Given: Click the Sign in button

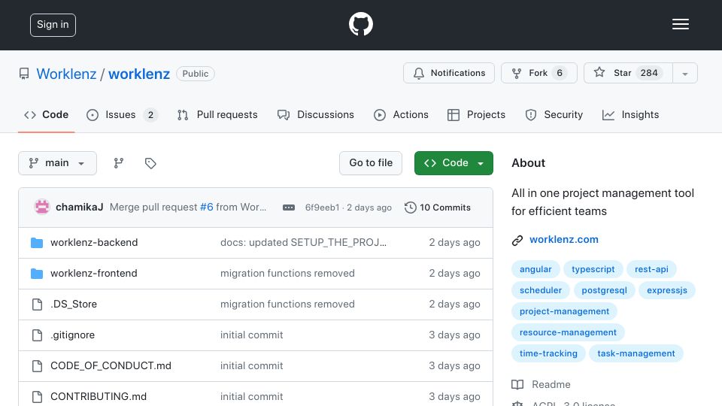Looking at the screenshot, I should 53,25.
